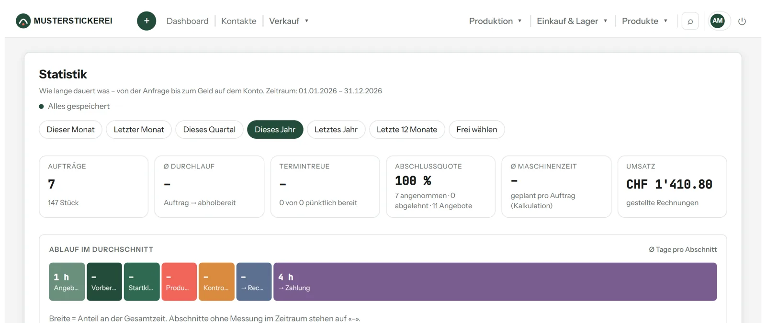Select the Dieses Jahr period
Image resolution: width=766 pixels, height=323 pixels.
[x=275, y=130]
